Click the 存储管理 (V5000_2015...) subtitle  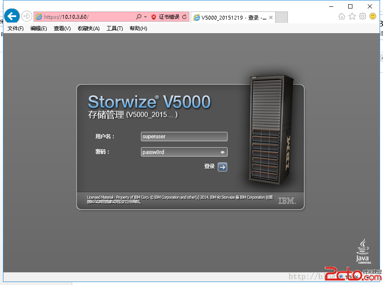coord(133,114)
